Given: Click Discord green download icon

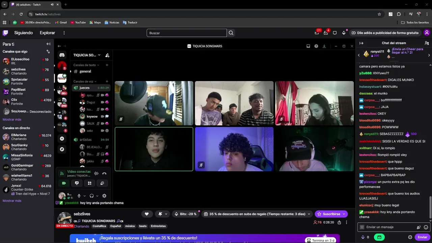Looking at the screenshot, I should point(324,46).
